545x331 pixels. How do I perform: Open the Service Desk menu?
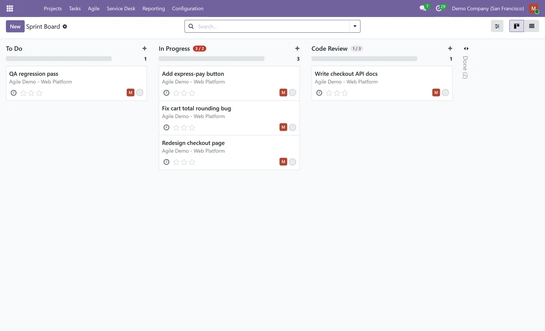pos(121,8)
